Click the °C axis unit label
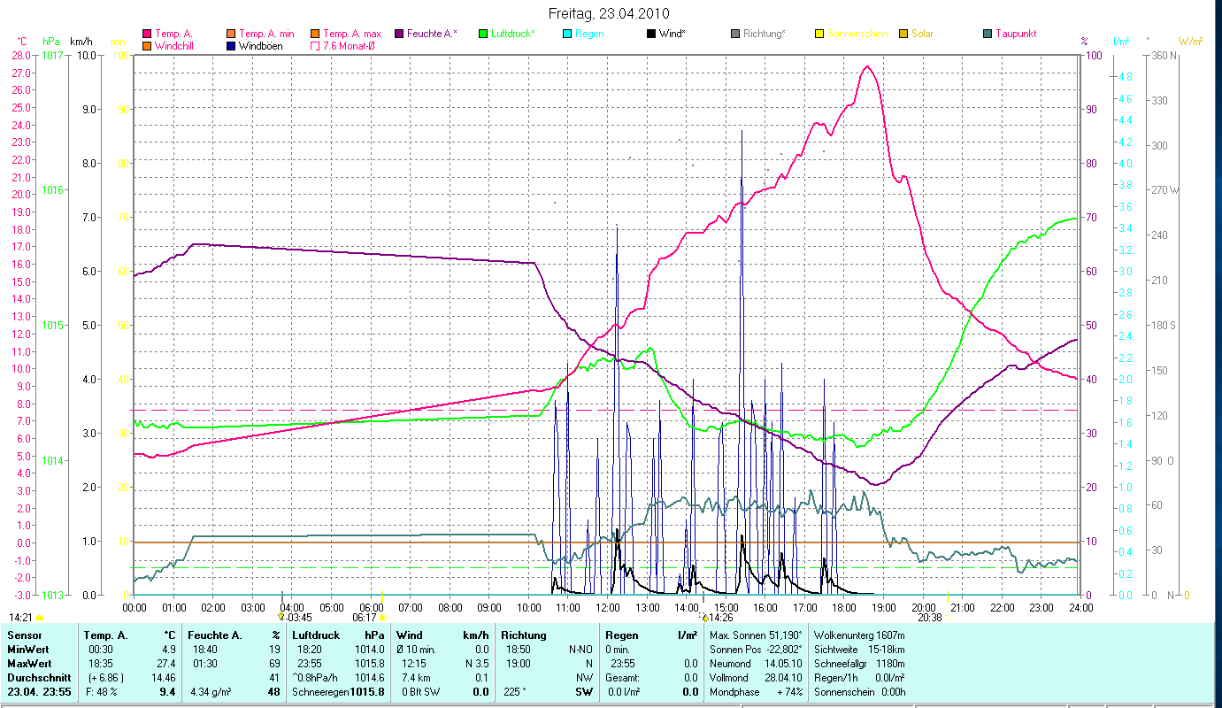The image size is (1222, 708). pos(22,41)
